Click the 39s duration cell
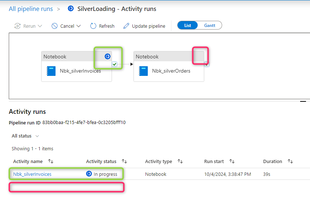The height and width of the screenshot is (205, 310). pyautogui.click(x=267, y=174)
